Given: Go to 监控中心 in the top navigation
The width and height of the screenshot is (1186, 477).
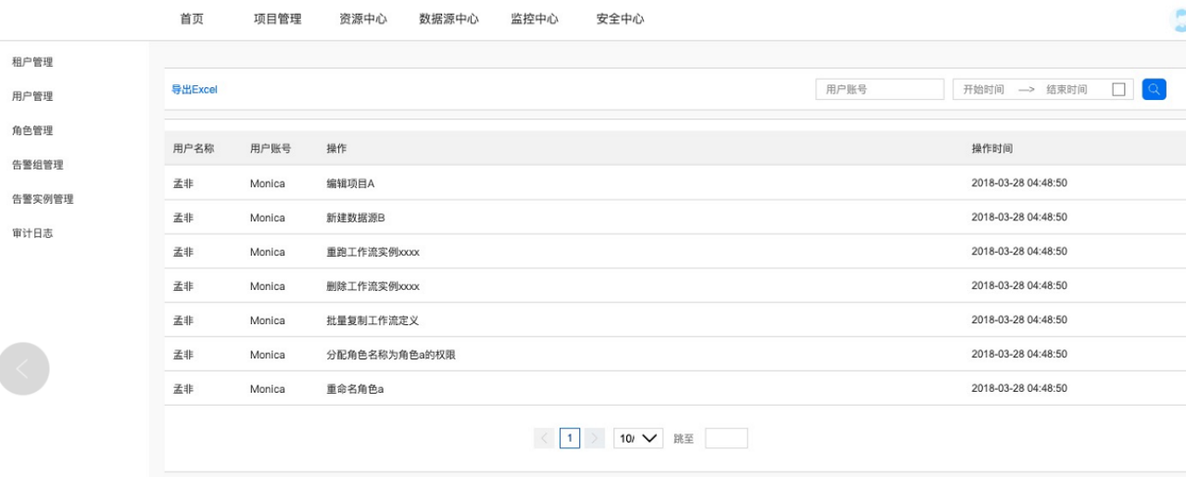Looking at the screenshot, I should click(x=534, y=19).
